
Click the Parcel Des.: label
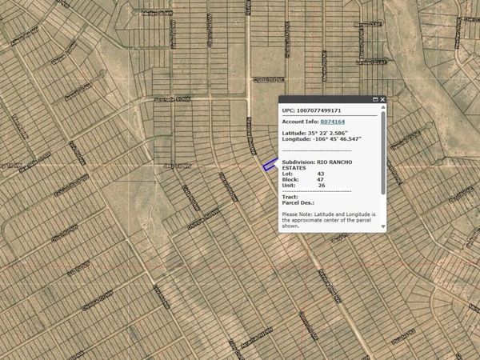click(x=298, y=203)
